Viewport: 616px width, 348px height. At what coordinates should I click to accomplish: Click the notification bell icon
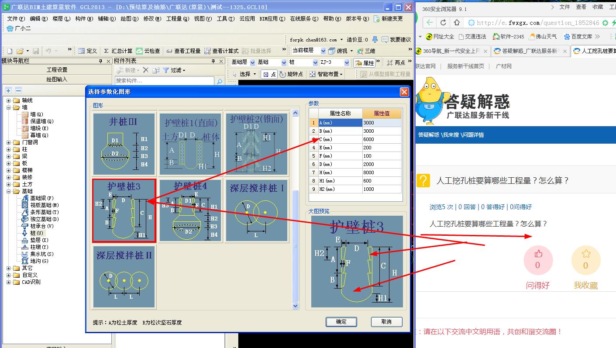[375, 39]
